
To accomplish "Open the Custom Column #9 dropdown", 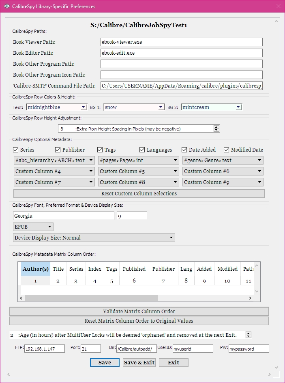I will 223,182.
